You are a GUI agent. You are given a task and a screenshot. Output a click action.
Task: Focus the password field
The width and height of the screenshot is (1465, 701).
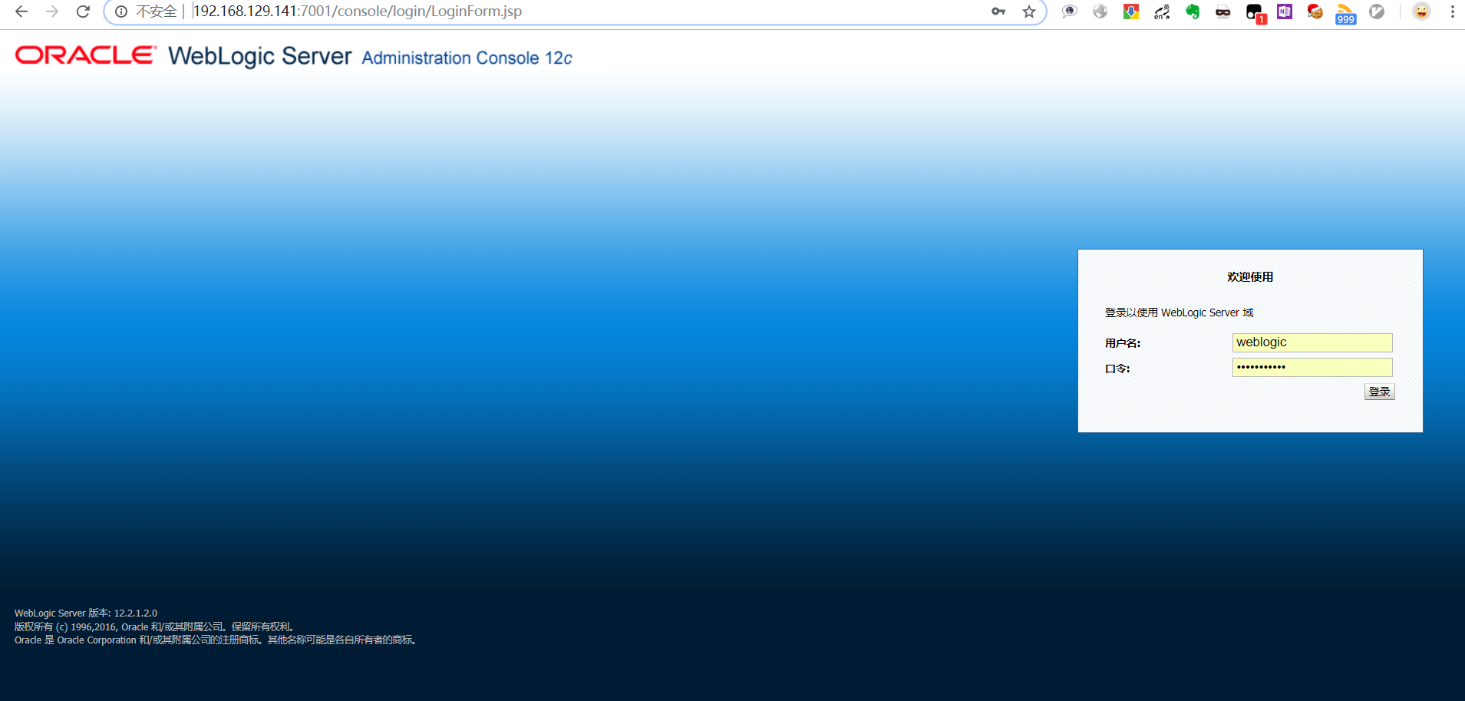[1312, 367]
